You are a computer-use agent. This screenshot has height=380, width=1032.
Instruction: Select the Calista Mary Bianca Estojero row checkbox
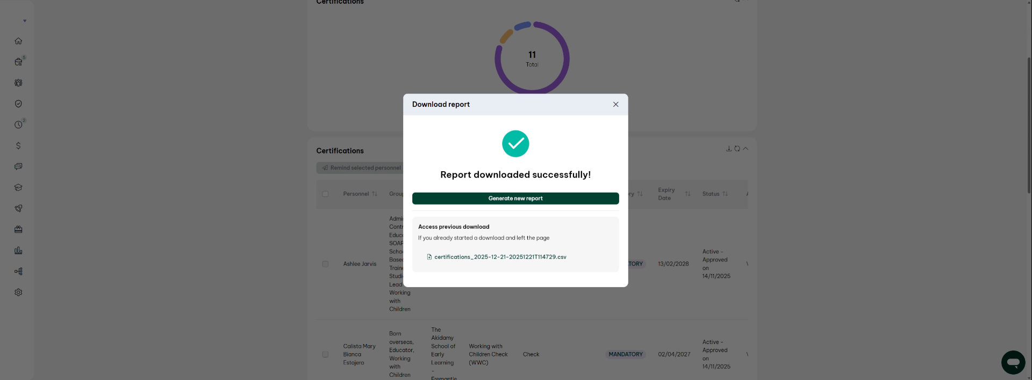(x=325, y=354)
